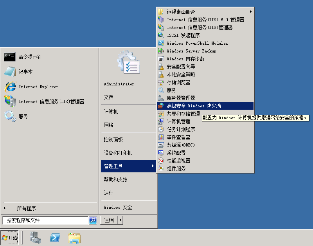Expand 所有程序 arrow
The image size is (313, 246).
tap(5, 208)
